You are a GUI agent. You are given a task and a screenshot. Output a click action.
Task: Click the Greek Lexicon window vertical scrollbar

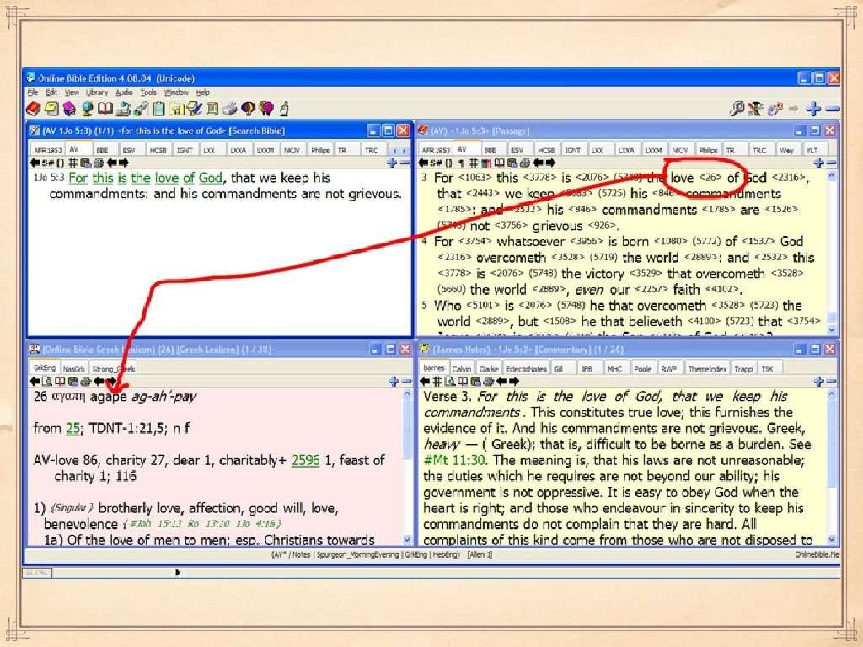[407, 467]
